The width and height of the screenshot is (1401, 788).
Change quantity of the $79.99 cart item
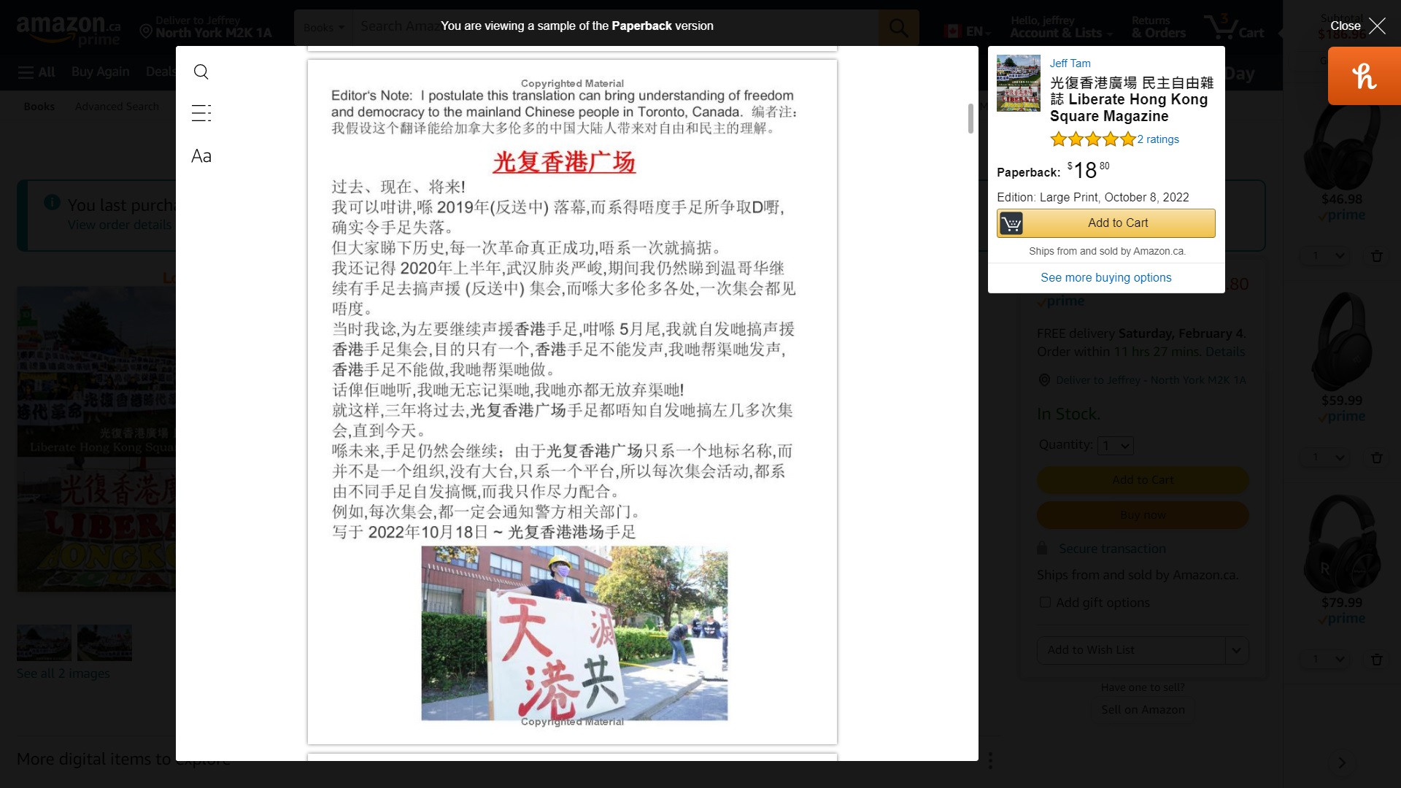click(x=1325, y=660)
